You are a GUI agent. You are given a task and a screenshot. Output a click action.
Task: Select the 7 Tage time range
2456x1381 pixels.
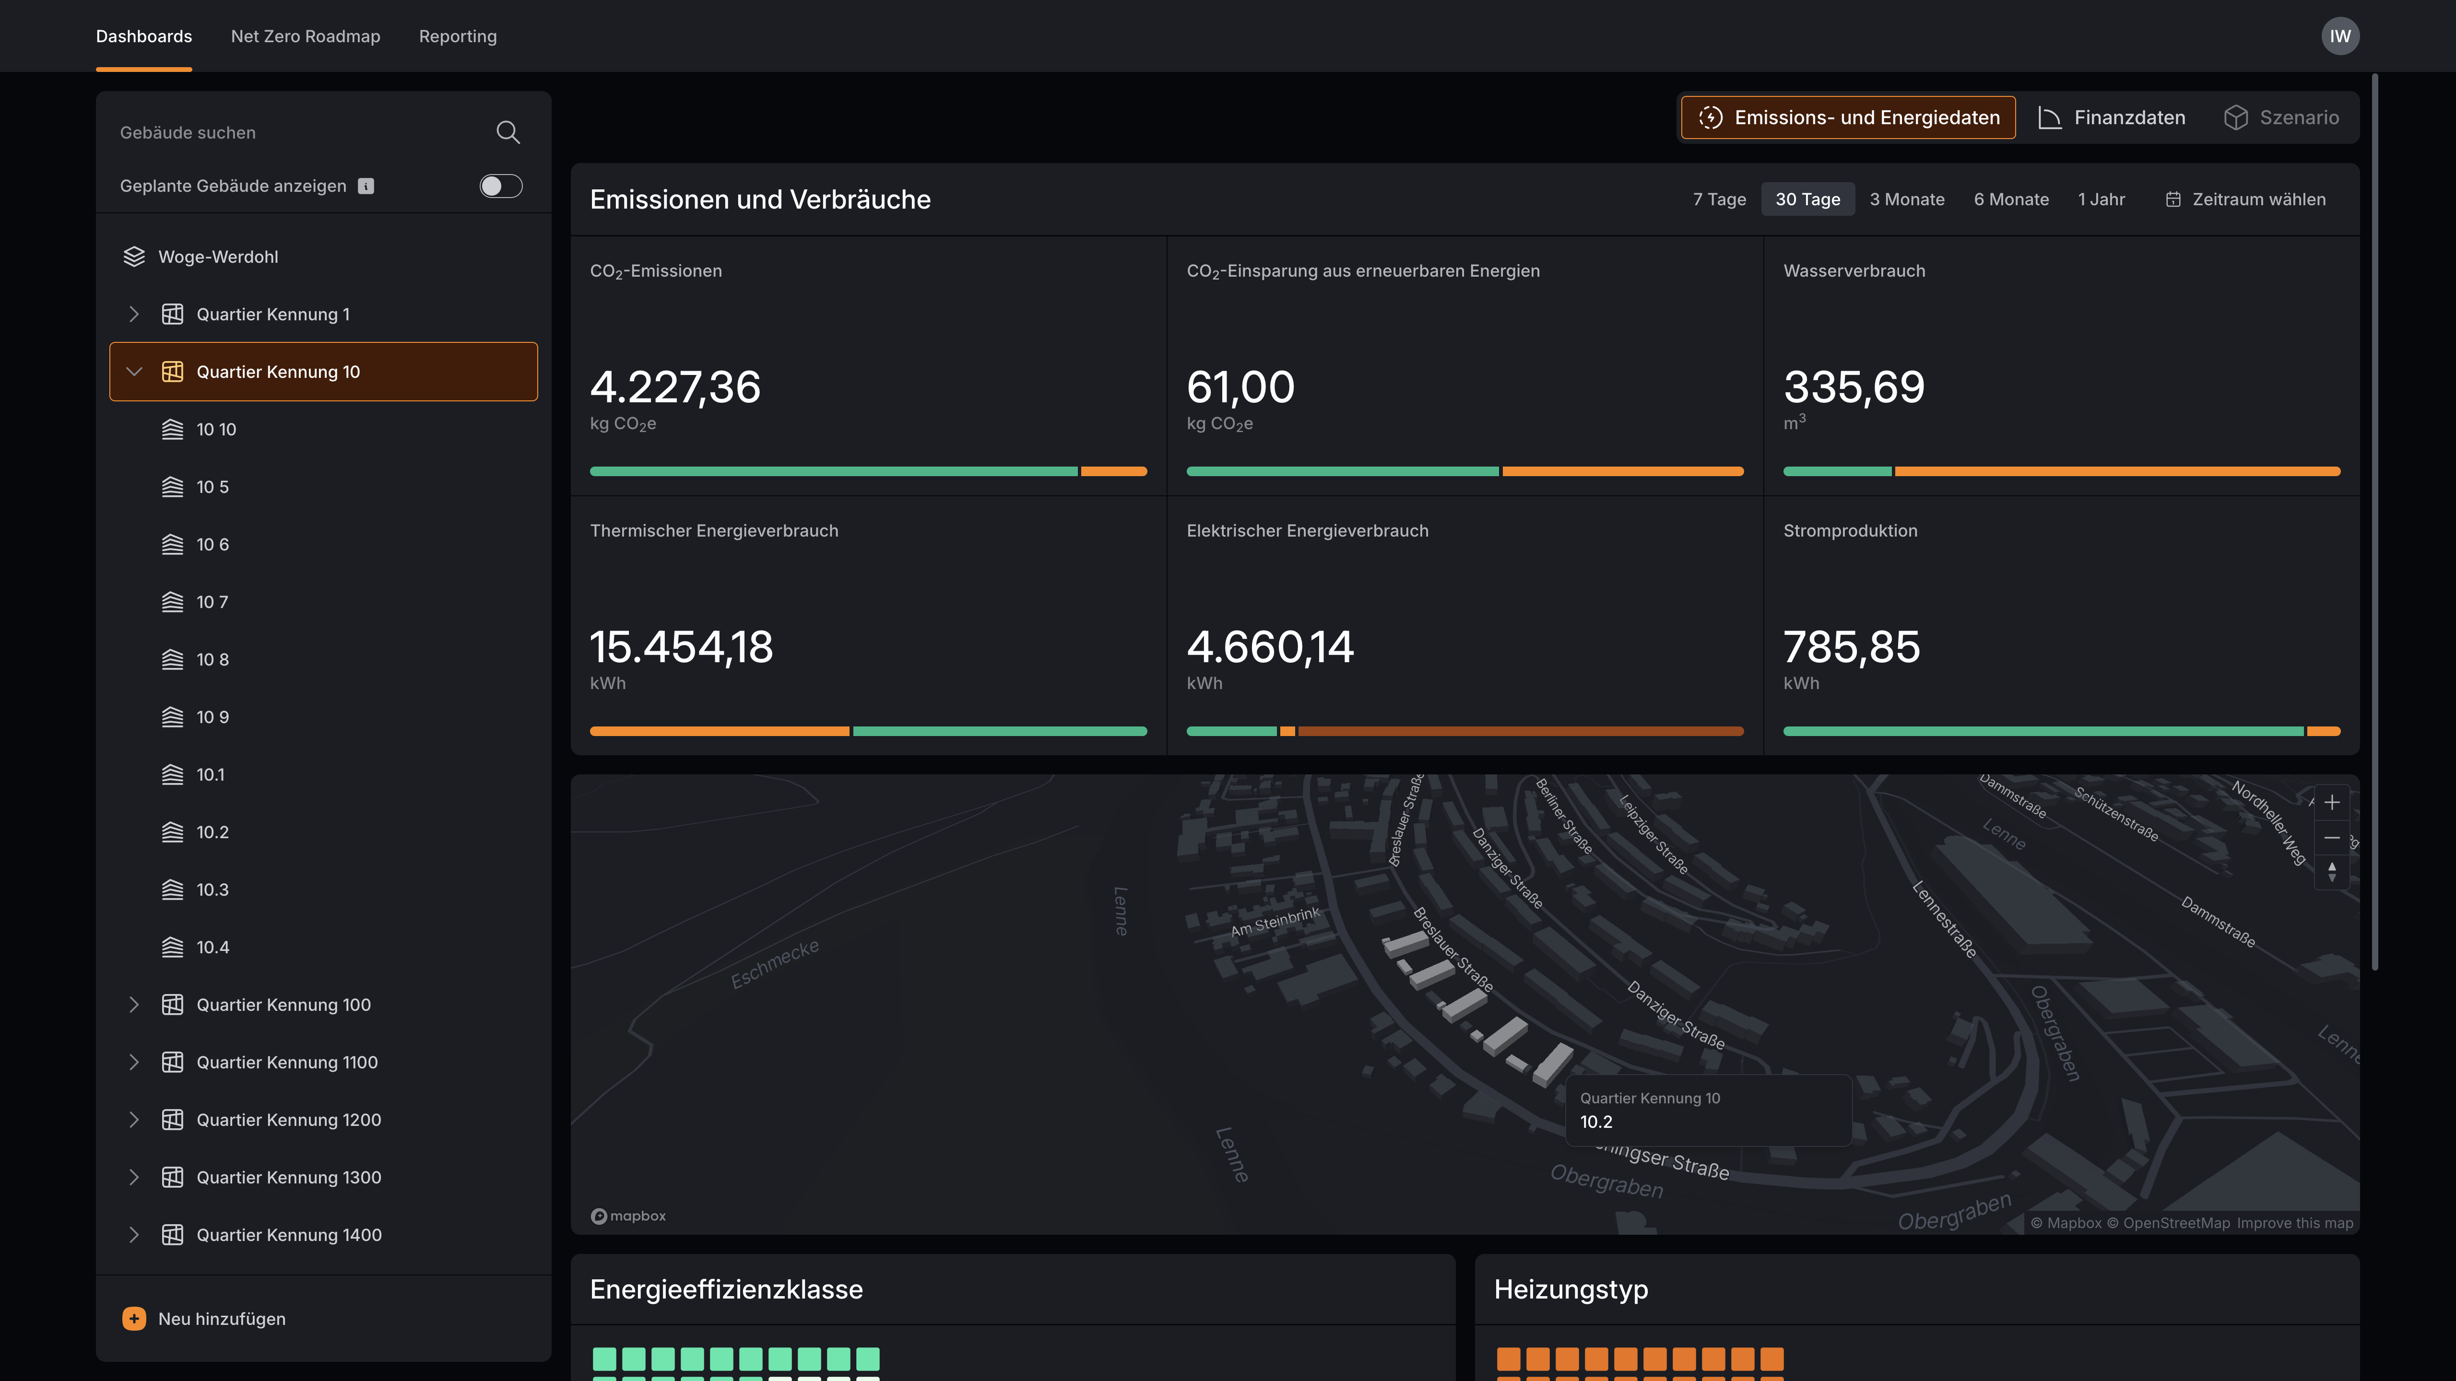pos(1719,199)
